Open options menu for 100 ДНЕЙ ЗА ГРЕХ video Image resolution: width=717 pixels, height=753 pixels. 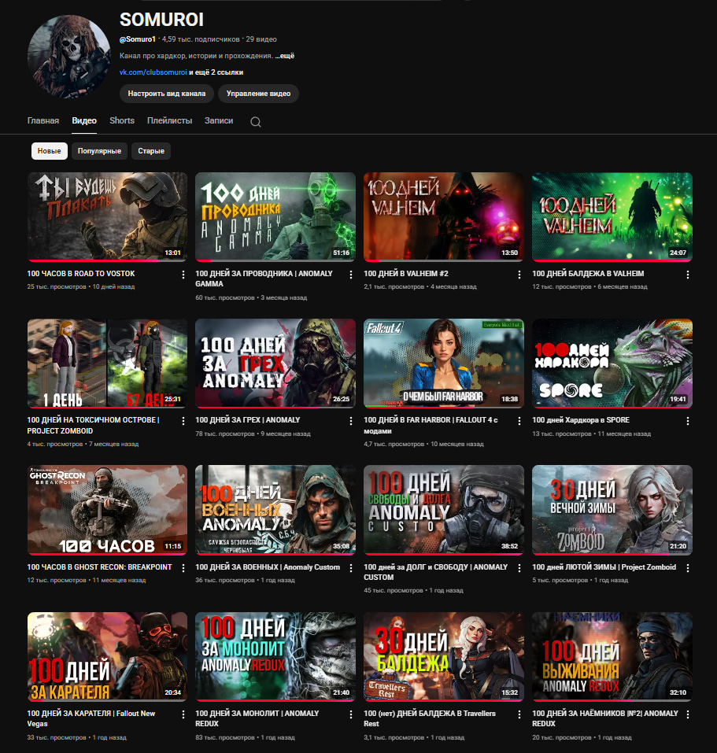[x=351, y=421]
